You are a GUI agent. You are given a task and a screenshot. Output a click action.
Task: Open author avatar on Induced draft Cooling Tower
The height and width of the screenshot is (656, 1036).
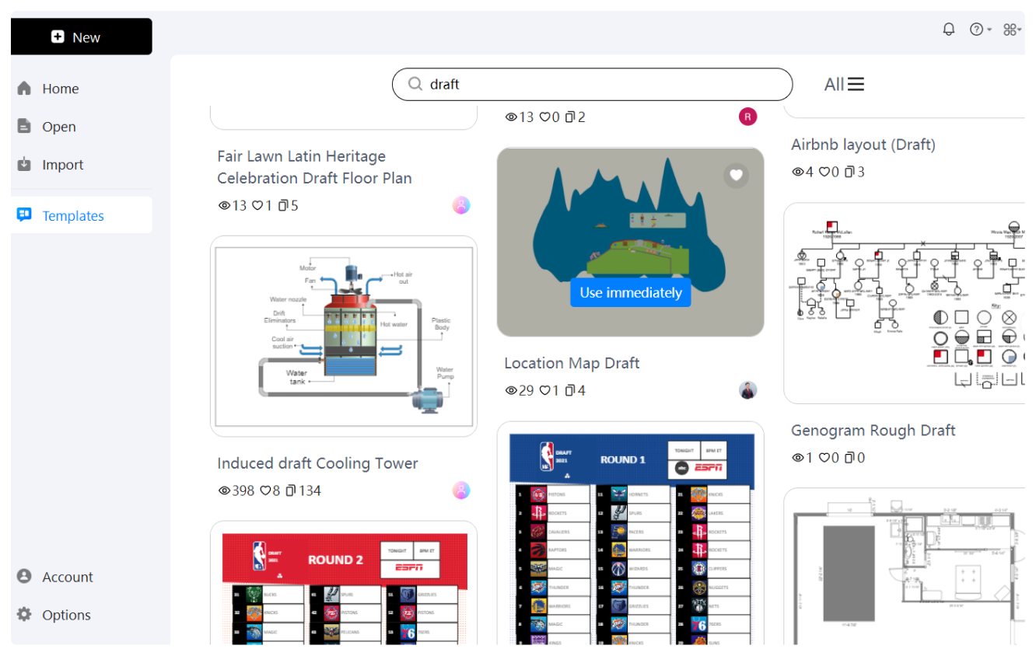[461, 490]
